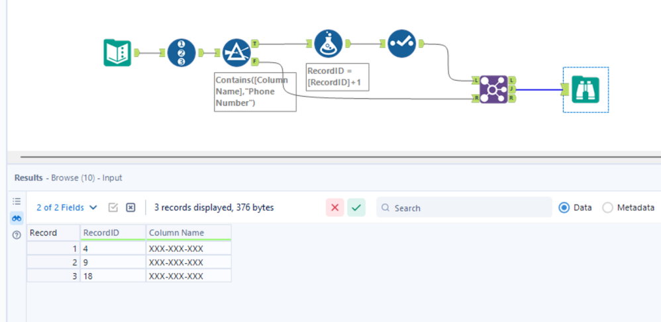The width and height of the screenshot is (661, 322).
Task: Click the Join tool's R input anchor
Action: (476, 99)
